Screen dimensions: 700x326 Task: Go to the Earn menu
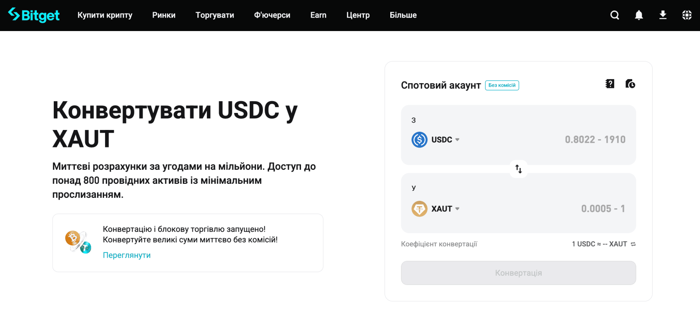[x=318, y=15]
